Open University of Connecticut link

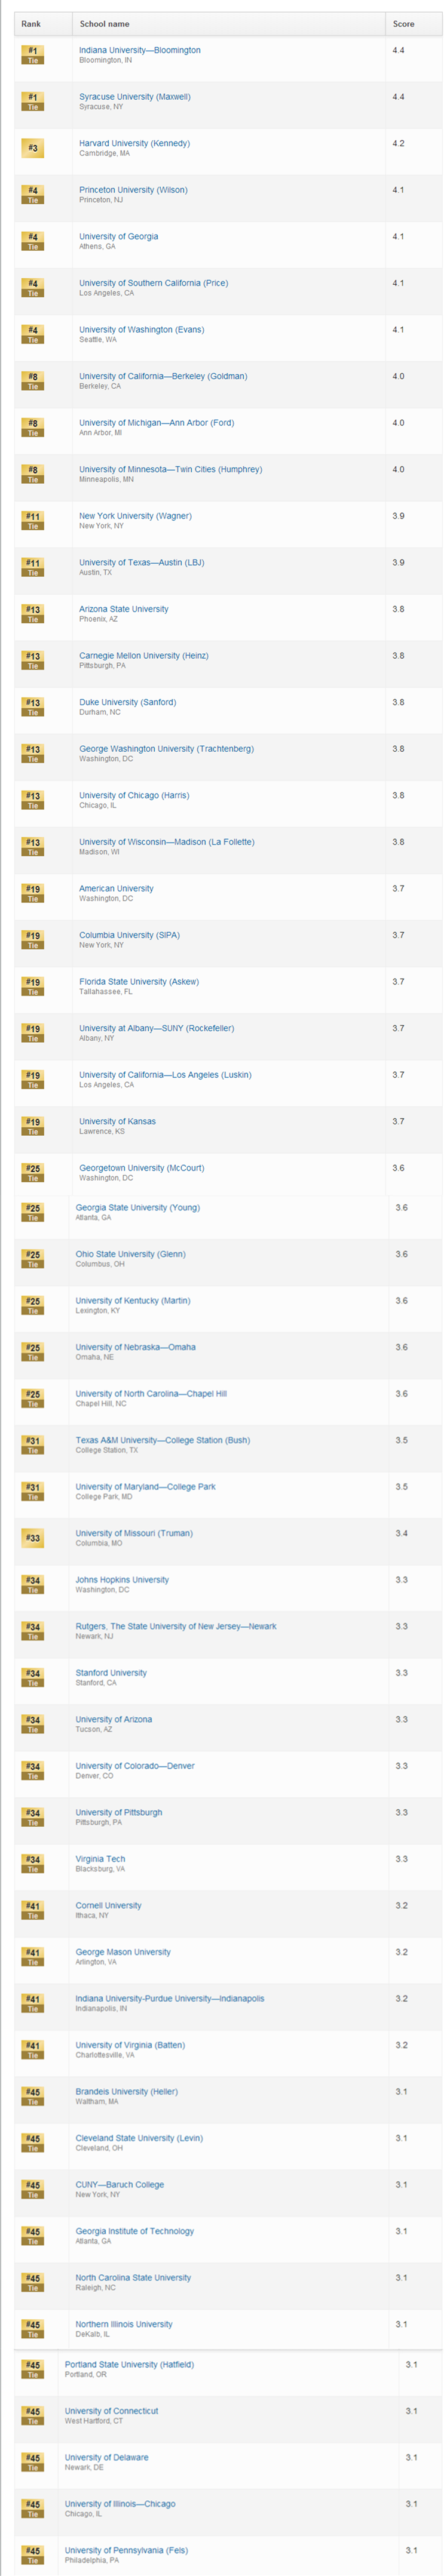[112, 2411]
